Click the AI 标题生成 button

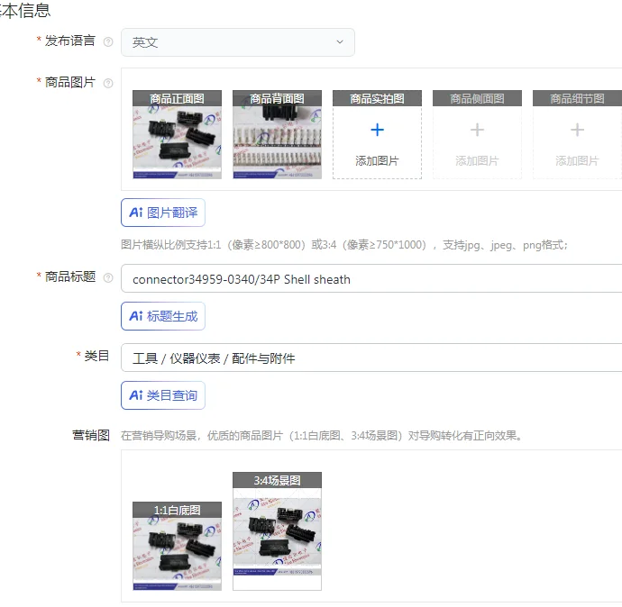click(x=163, y=316)
